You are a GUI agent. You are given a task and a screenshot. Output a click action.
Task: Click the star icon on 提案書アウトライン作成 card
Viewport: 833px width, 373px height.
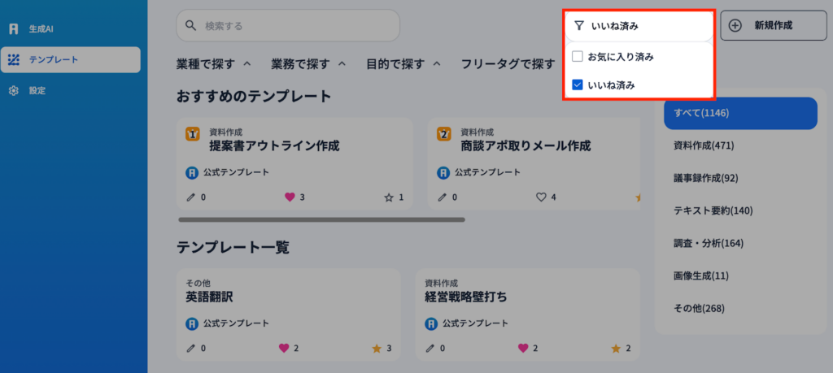tap(389, 197)
